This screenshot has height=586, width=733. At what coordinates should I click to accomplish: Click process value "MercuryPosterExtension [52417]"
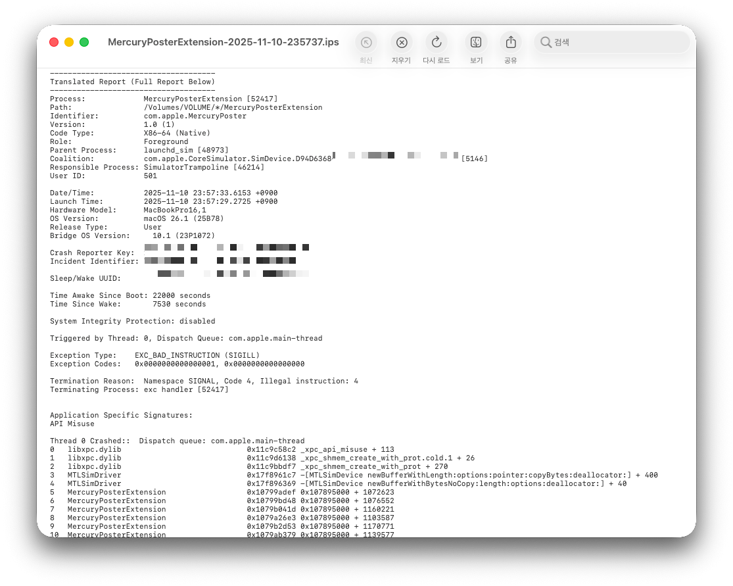(210, 99)
